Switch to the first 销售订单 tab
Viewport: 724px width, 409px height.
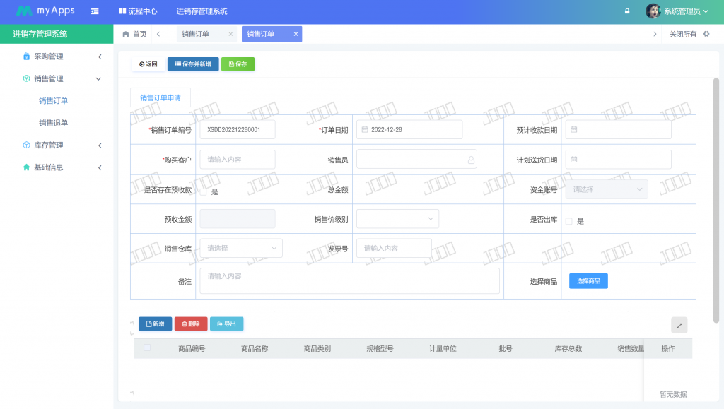pos(196,34)
